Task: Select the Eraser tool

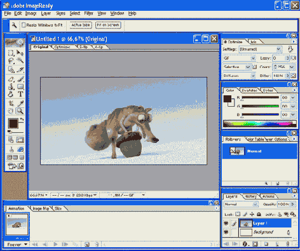Action: coord(11,79)
